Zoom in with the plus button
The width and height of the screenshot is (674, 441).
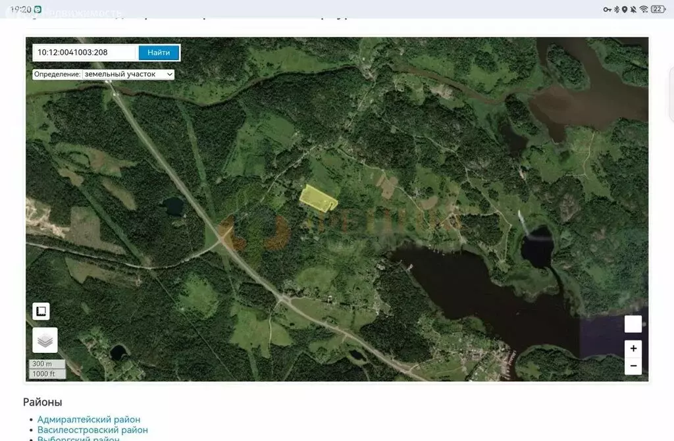633,349
